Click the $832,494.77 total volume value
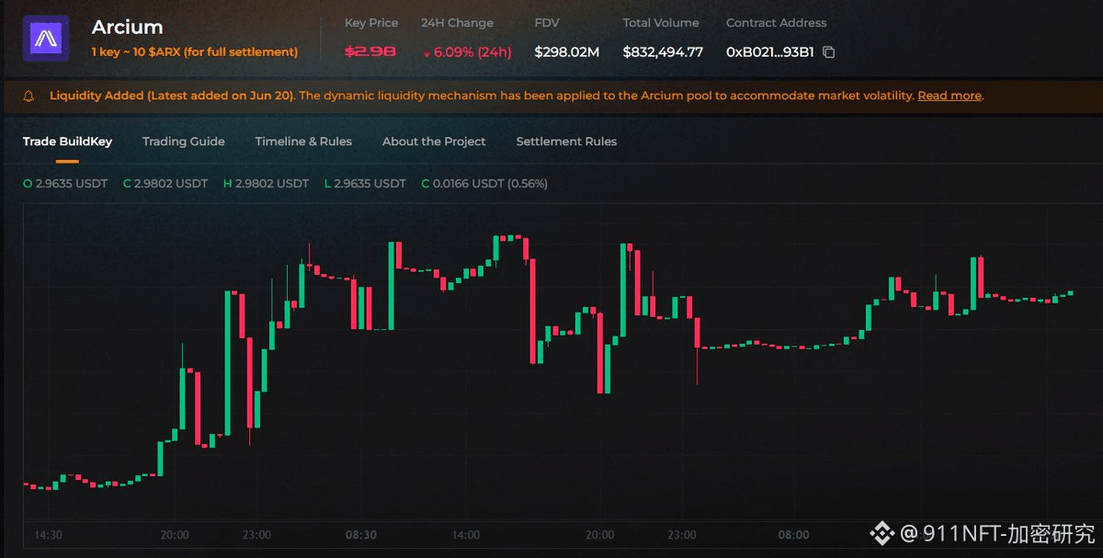1103x558 pixels. 663,52
